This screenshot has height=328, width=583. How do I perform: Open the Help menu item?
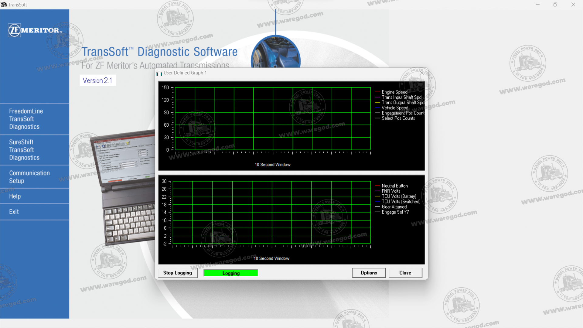(x=15, y=196)
